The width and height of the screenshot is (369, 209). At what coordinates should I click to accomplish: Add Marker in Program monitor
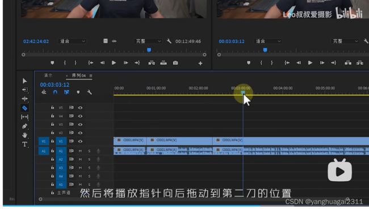tap(249, 63)
